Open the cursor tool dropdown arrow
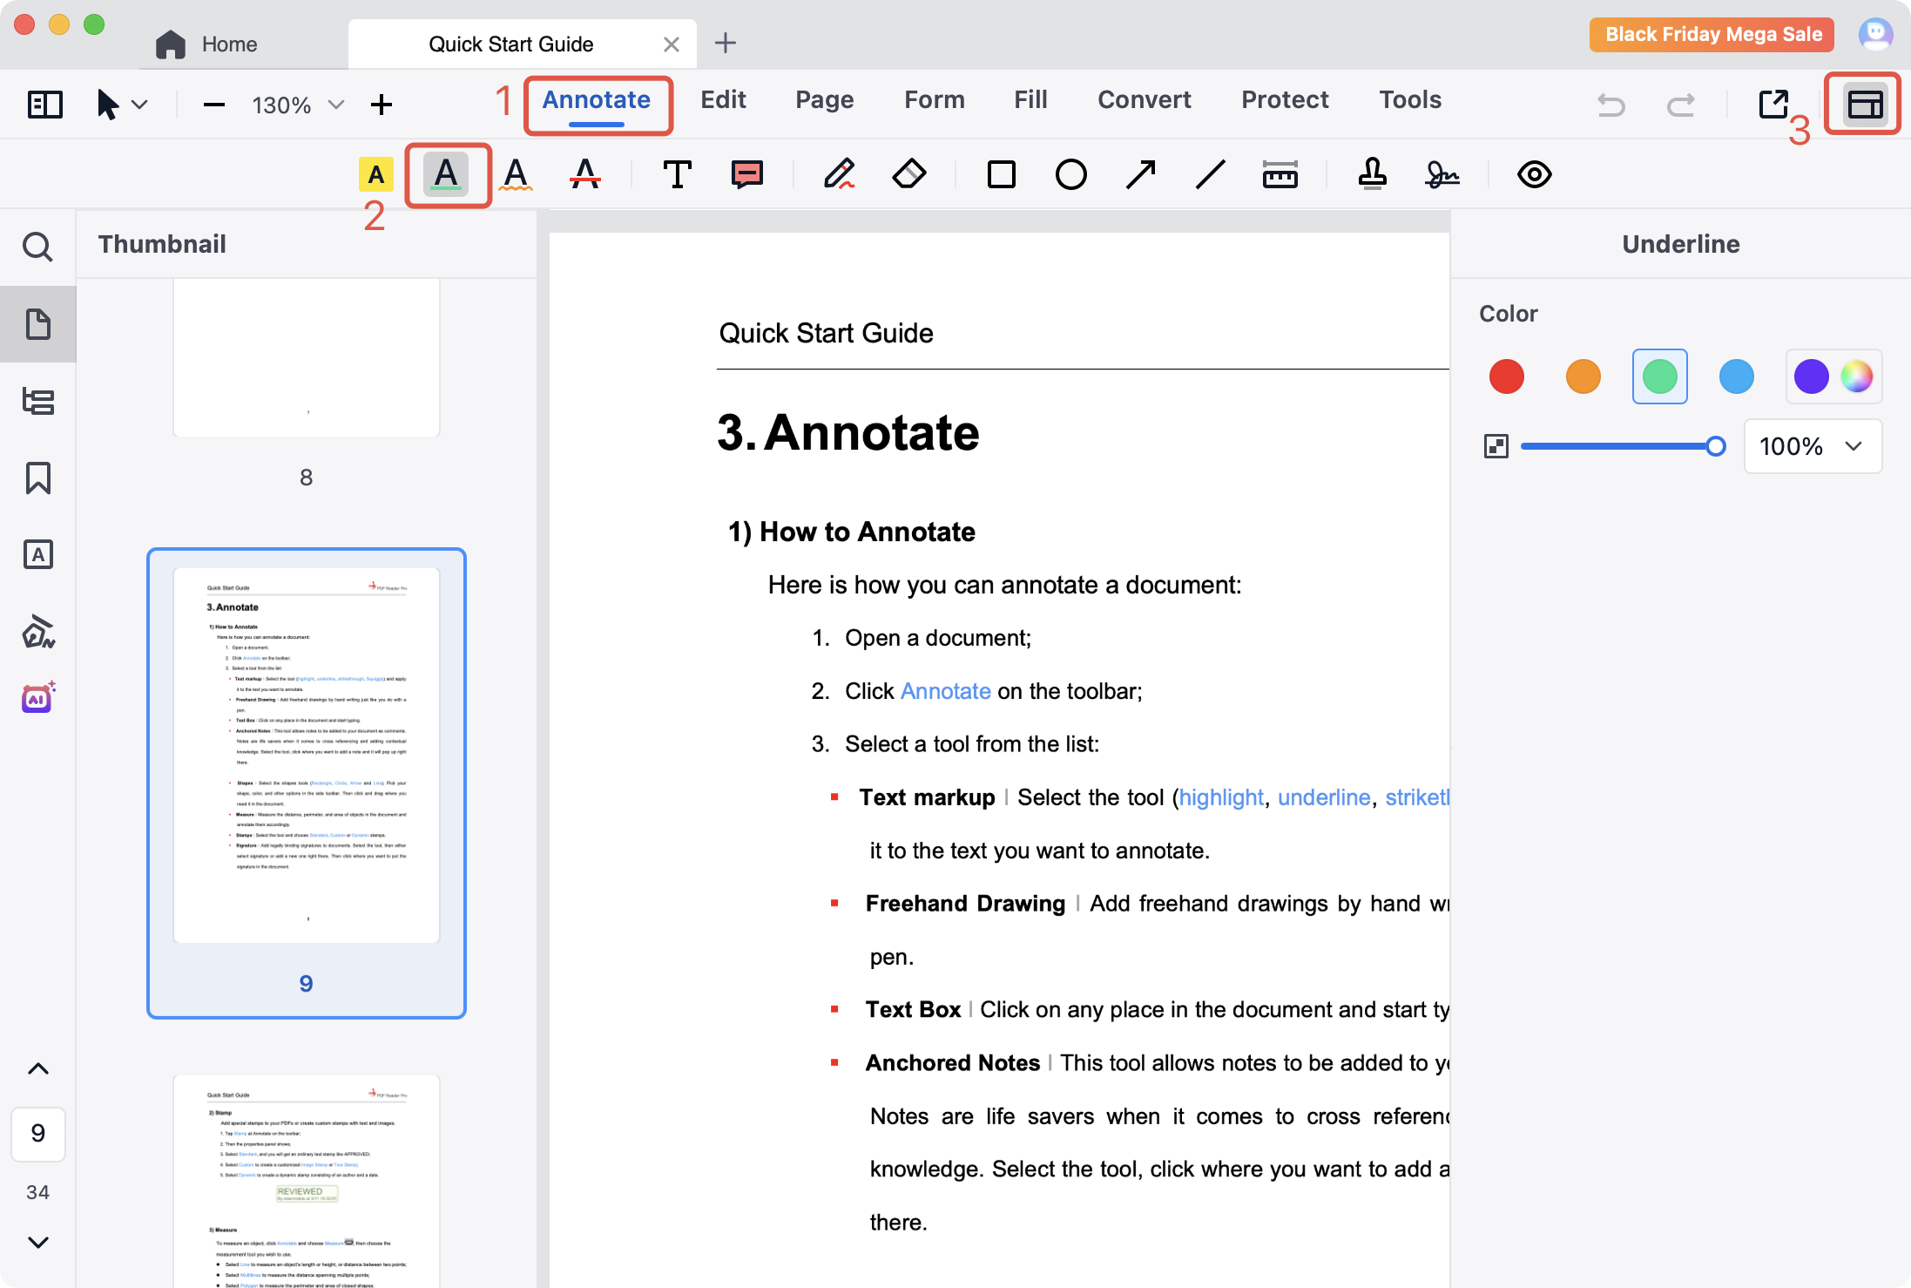Image resolution: width=1911 pixels, height=1288 pixels. click(x=139, y=105)
